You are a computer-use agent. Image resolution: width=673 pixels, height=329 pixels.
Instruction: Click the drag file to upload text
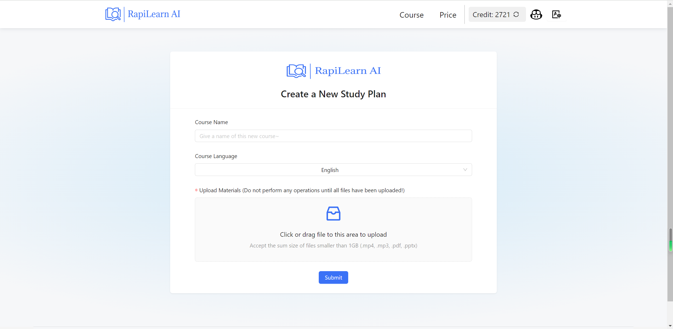click(333, 234)
